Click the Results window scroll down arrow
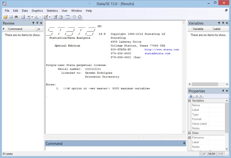The image size is (231, 158). 183,131
